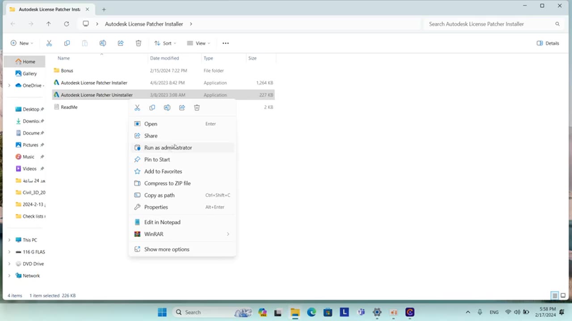Click Rename icon in context menu
572x321 pixels.
click(167, 107)
